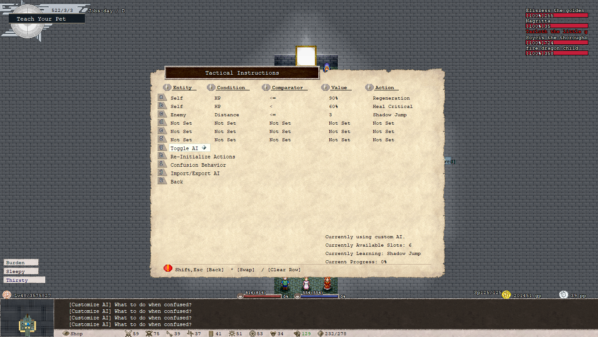The height and width of the screenshot is (337, 598).
Task: Click the '<' comparator in row b
Action: pos(271,107)
